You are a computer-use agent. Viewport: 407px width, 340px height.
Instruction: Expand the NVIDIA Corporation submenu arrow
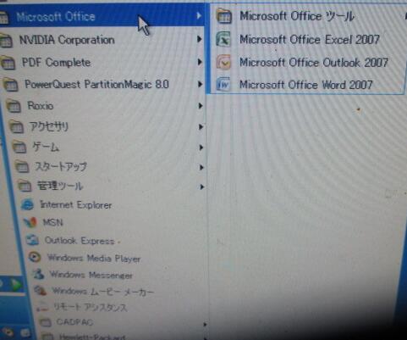(x=200, y=39)
